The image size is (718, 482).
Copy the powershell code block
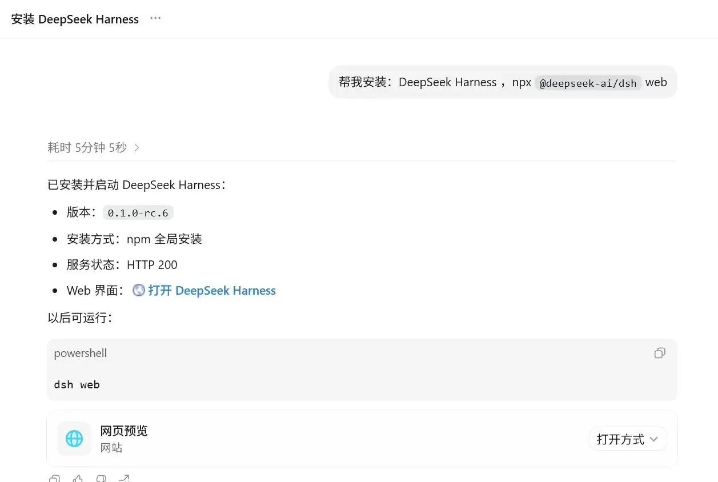point(660,353)
